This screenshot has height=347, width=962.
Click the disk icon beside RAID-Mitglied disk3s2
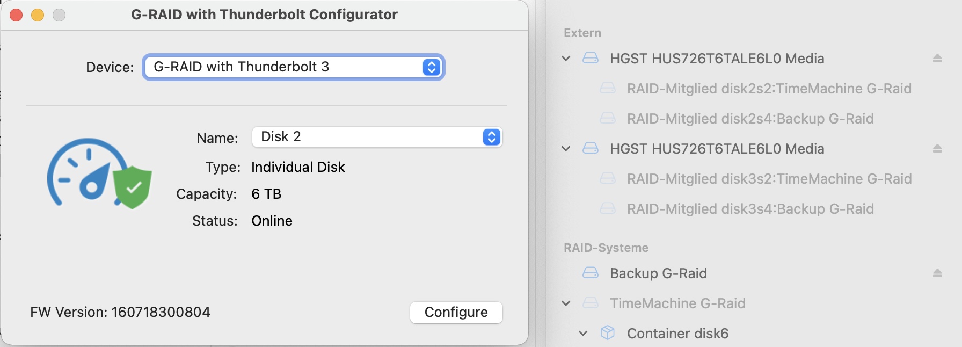(608, 178)
